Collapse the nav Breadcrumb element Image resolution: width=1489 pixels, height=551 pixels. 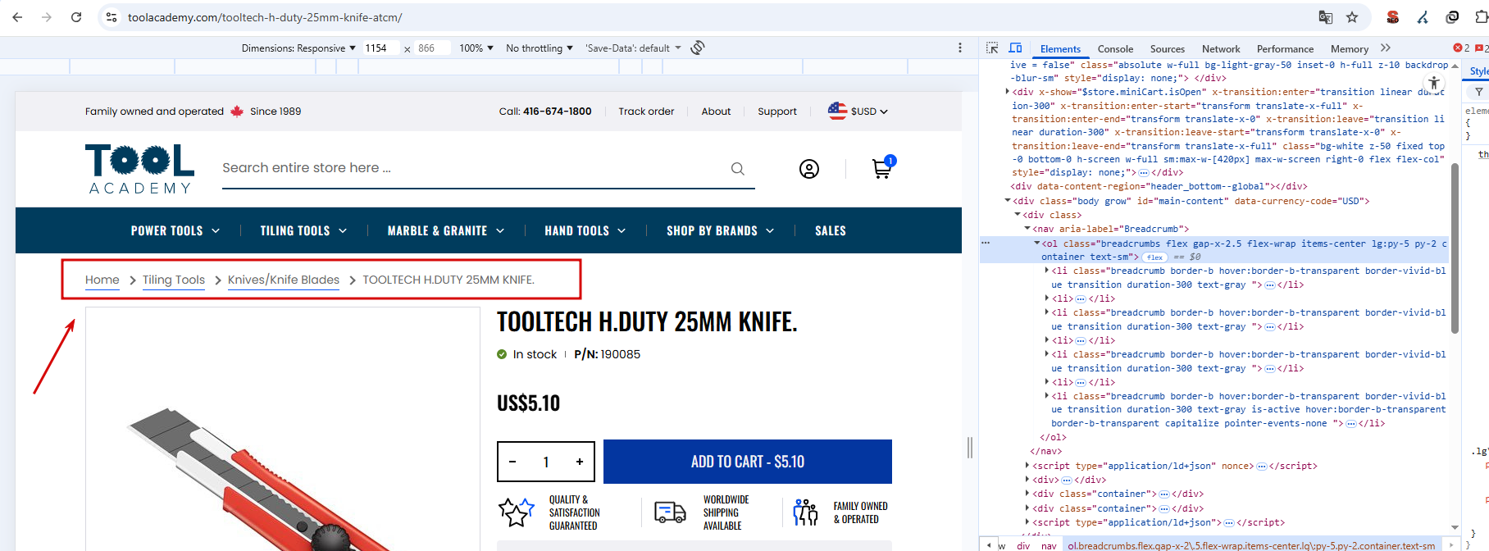click(1027, 229)
